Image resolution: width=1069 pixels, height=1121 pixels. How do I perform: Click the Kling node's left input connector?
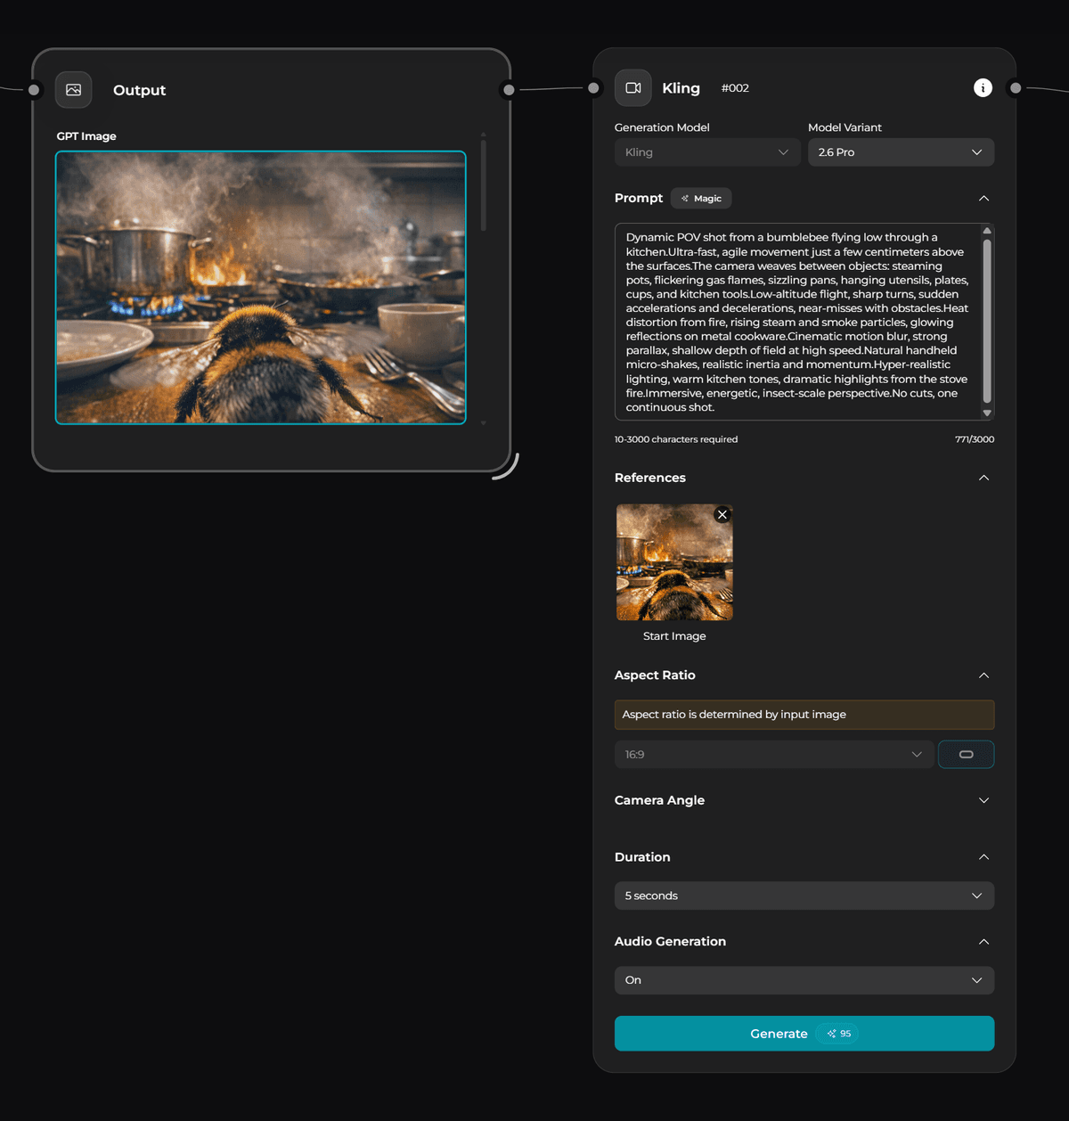click(x=593, y=88)
